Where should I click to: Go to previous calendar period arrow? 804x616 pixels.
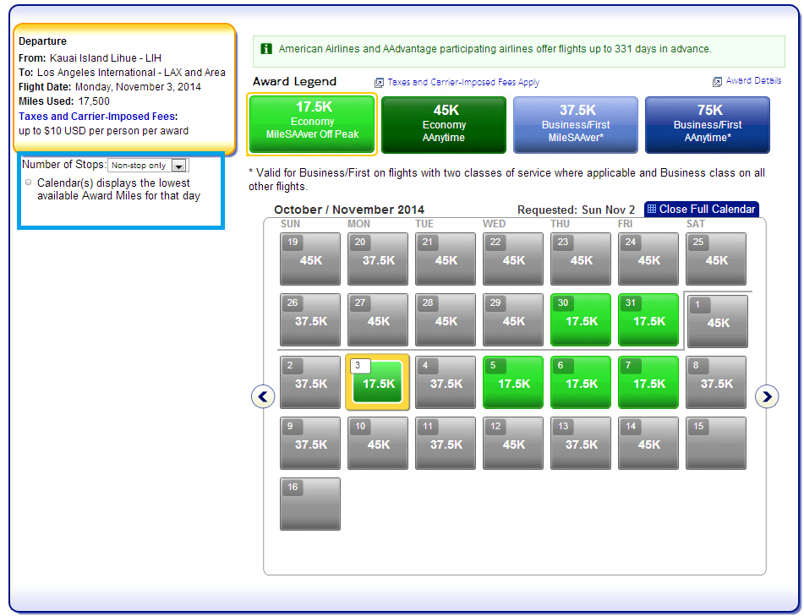pos(263,396)
